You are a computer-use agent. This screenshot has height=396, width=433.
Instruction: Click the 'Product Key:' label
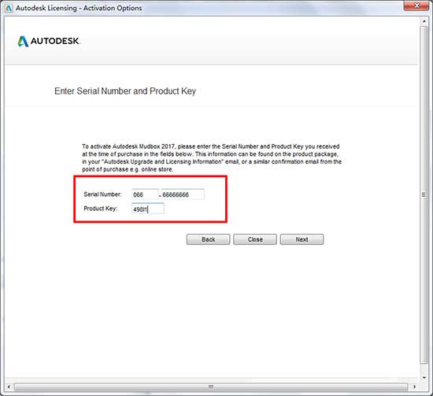[x=101, y=209]
